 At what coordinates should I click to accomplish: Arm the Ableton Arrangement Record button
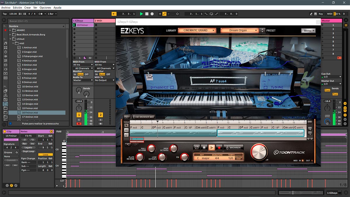152,14
